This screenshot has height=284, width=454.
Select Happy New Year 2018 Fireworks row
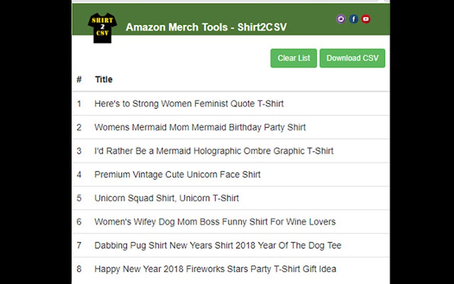click(x=215, y=269)
